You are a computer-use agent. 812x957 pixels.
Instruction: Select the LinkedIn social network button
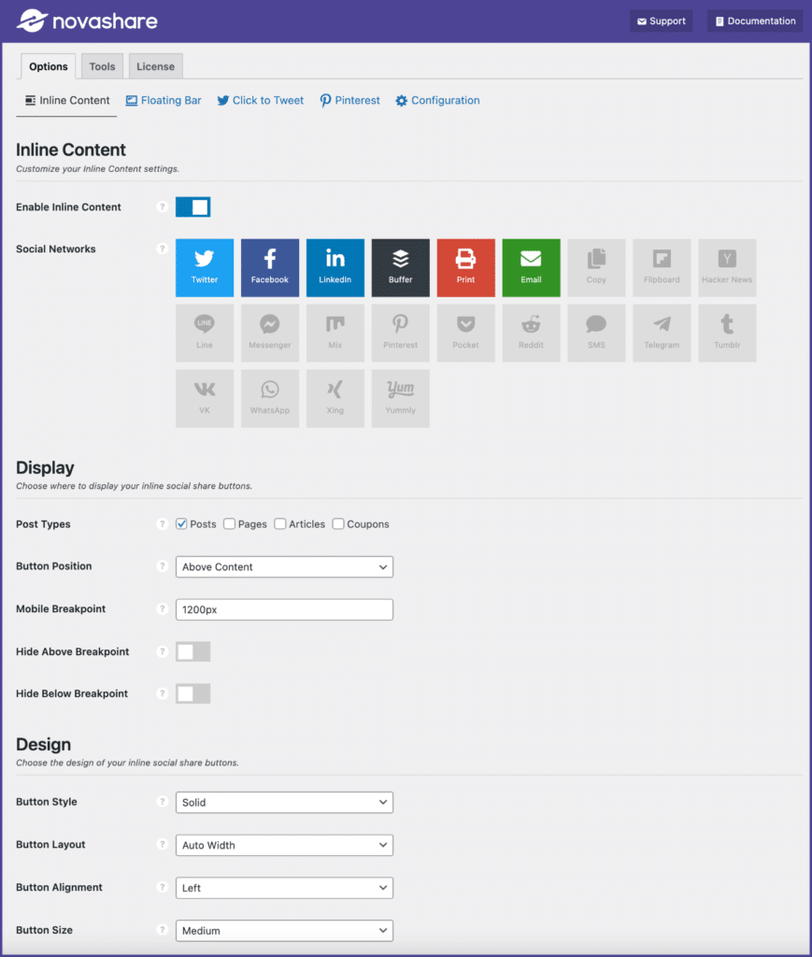(335, 268)
